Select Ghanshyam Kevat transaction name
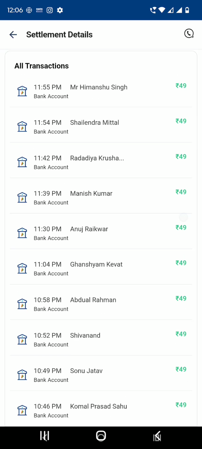The image size is (202, 449). click(96, 264)
